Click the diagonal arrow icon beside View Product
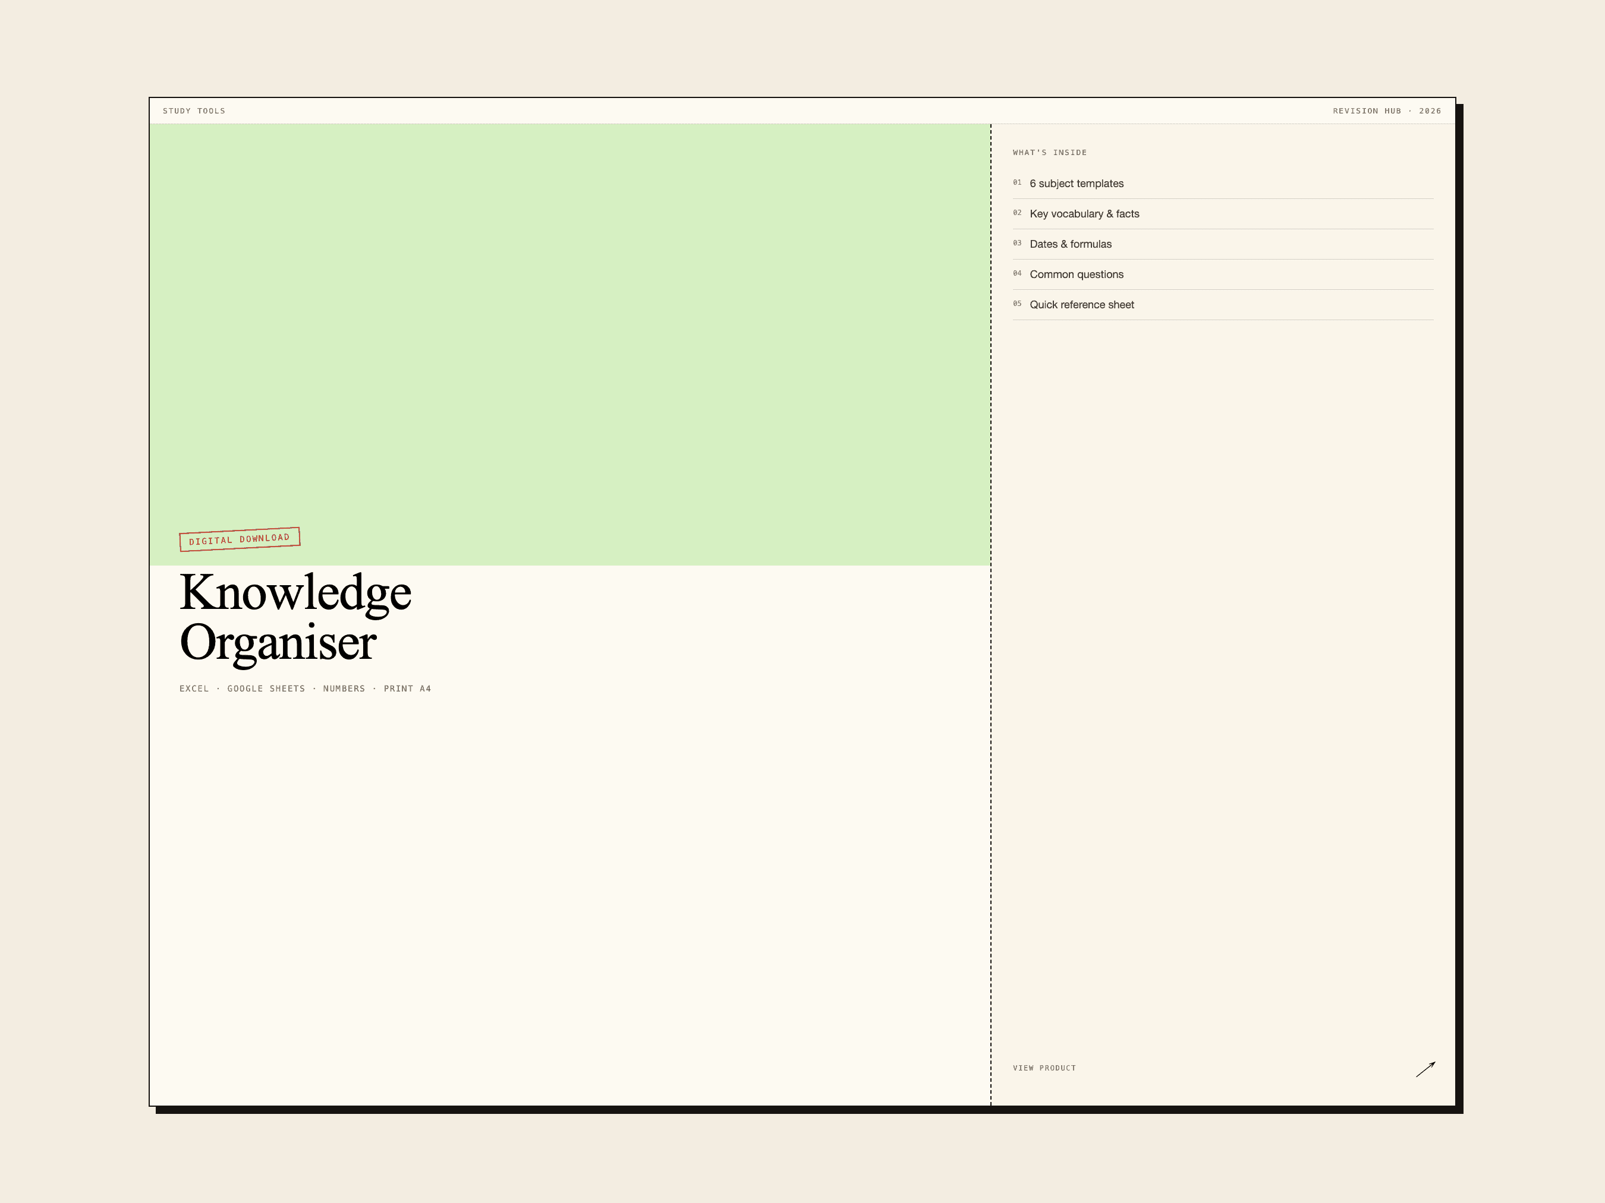 (x=1425, y=1069)
